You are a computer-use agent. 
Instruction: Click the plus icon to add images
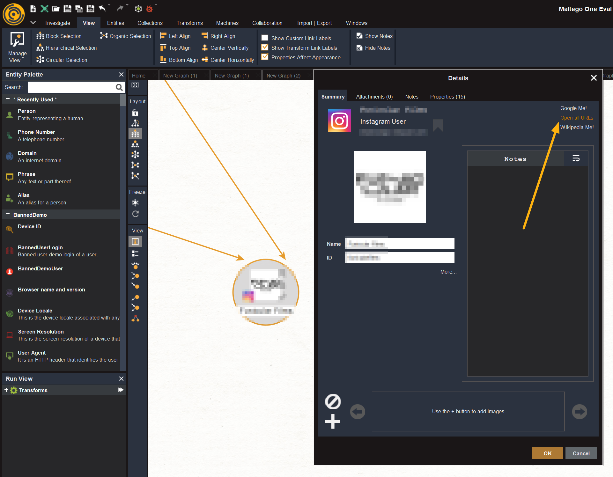[x=333, y=422]
